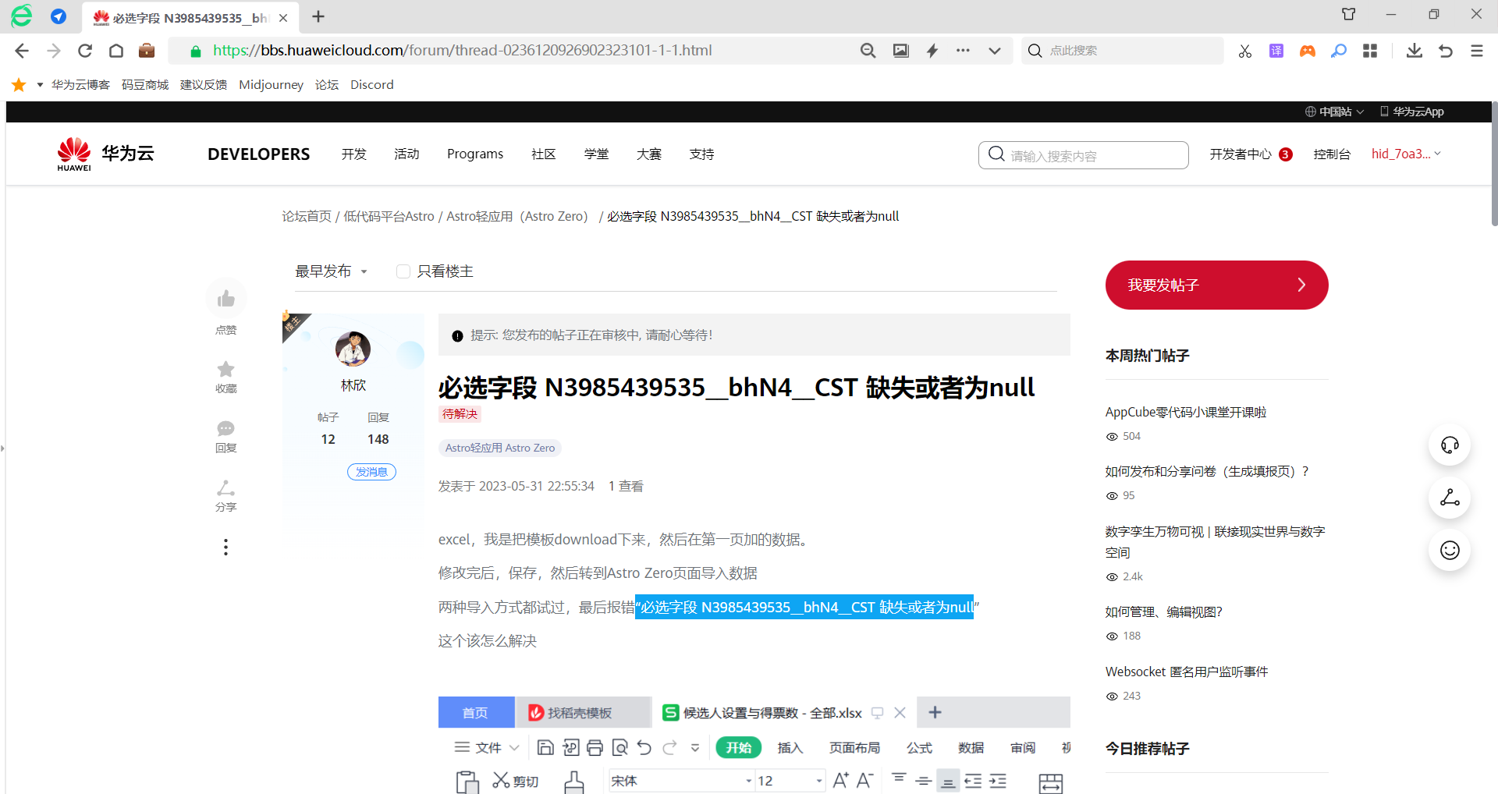Expand the address bar dropdown chevron
Viewport: 1498px width, 794px height.
tap(995, 51)
